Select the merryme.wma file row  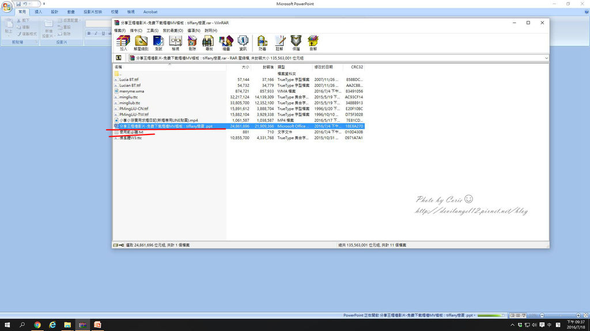[x=239, y=91]
